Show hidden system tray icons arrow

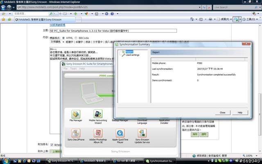click(209, 161)
